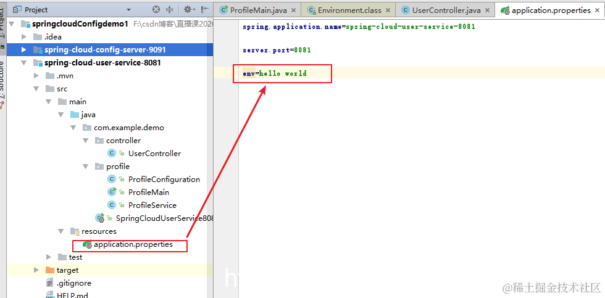Close the UserController.java tab
The height and width of the screenshot is (298, 605).
tap(488, 10)
